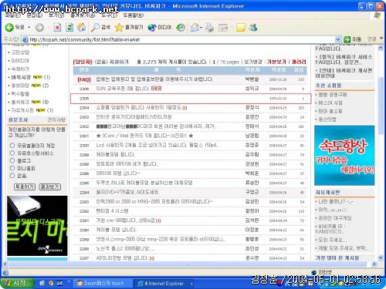Screen dimensions: 386x289
Task: Open the 온라인 야구게임 right sidebar link
Action: coord(335,218)
